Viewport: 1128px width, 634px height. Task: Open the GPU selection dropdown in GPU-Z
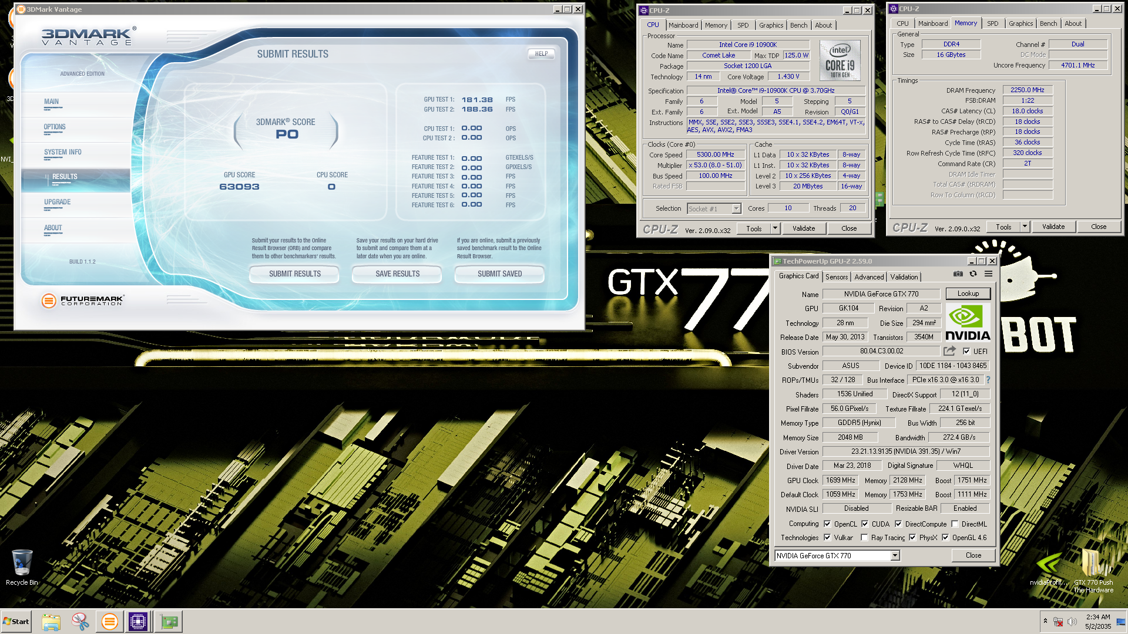pyautogui.click(x=895, y=555)
